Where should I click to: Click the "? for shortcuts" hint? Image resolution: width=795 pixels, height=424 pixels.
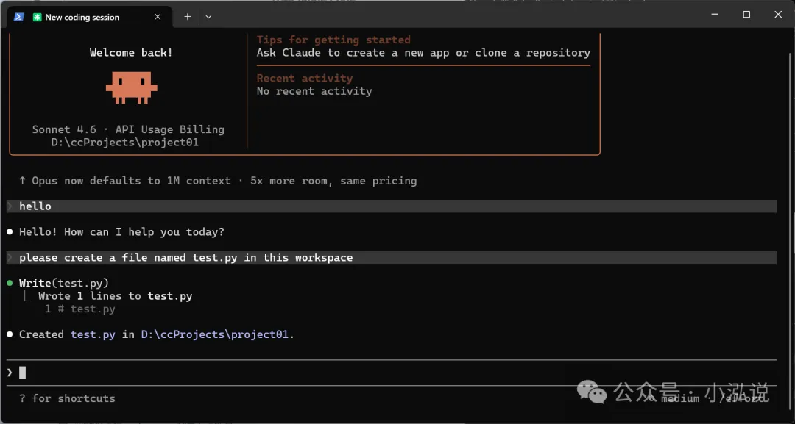point(67,398)
